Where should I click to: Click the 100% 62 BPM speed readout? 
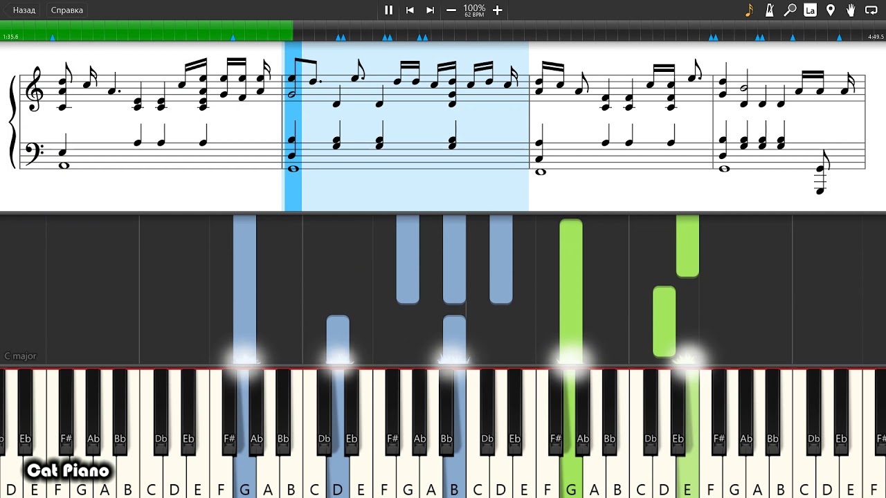coord(474,10)
